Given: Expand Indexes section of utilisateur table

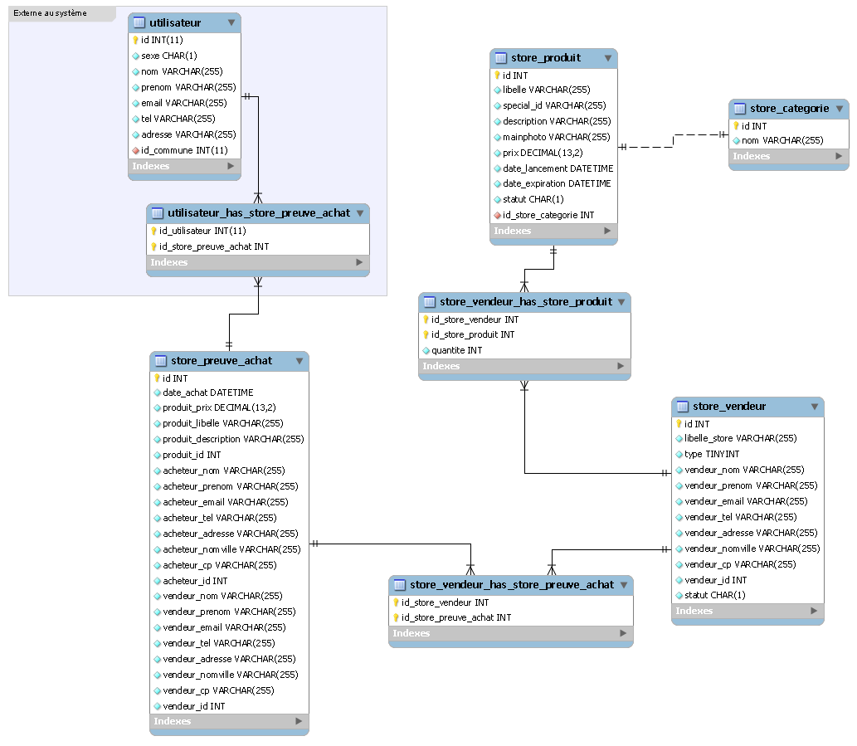Looking at the screenshot, I should (x=231, y=166).
